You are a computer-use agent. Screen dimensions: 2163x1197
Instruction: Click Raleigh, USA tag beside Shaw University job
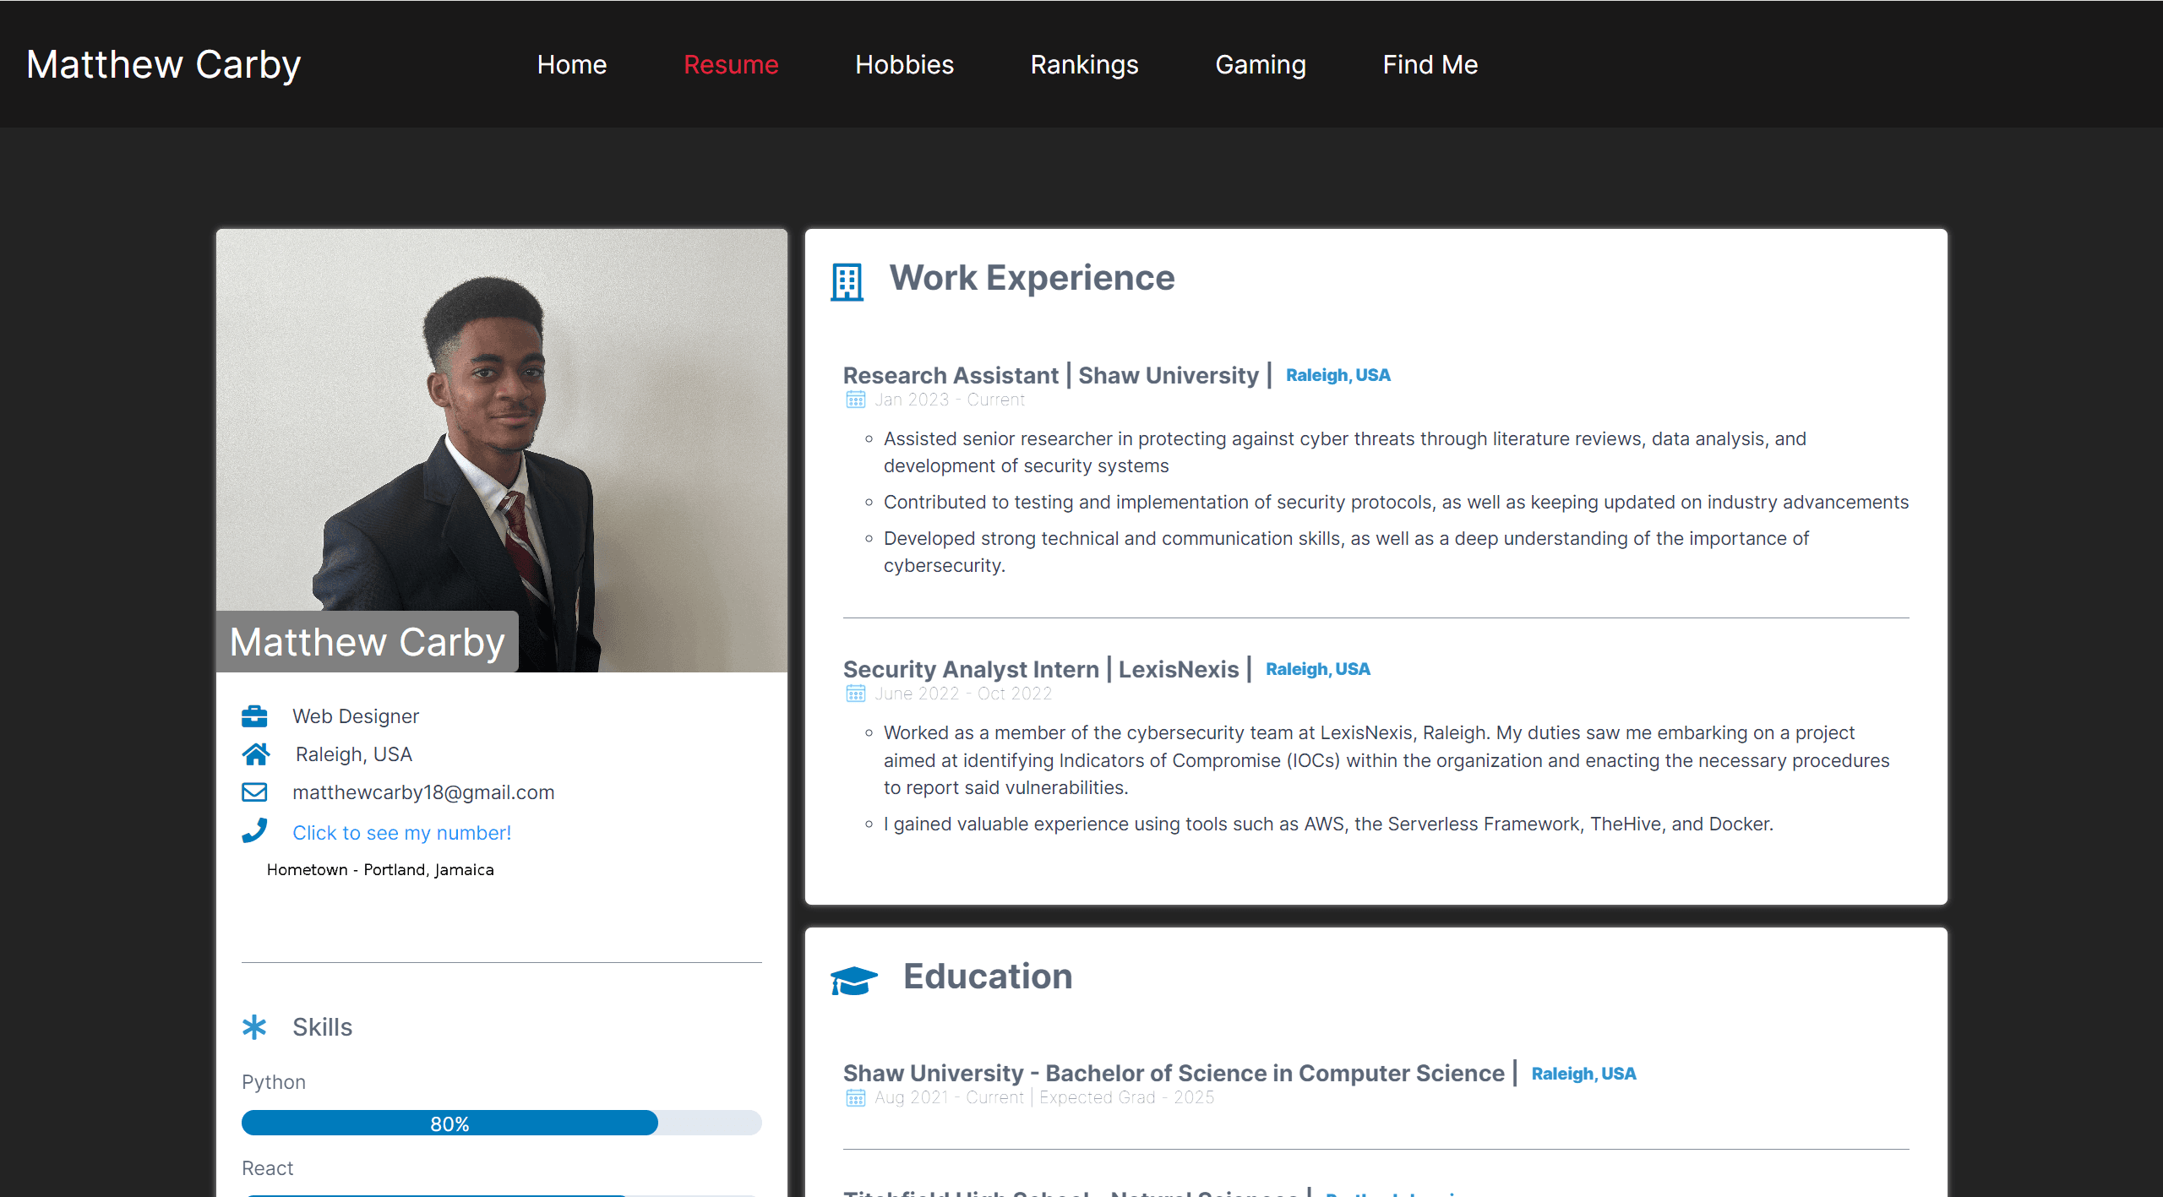[x=1338, y=375]
